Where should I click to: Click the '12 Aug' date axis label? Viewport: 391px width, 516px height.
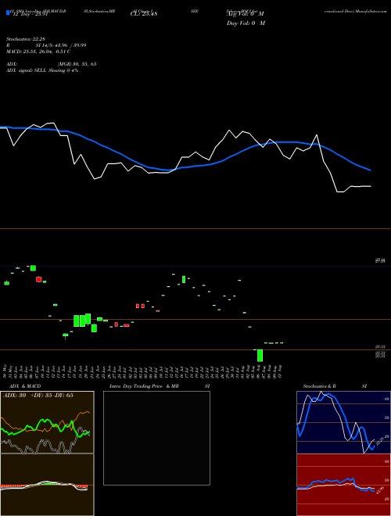tap(281, 371)
